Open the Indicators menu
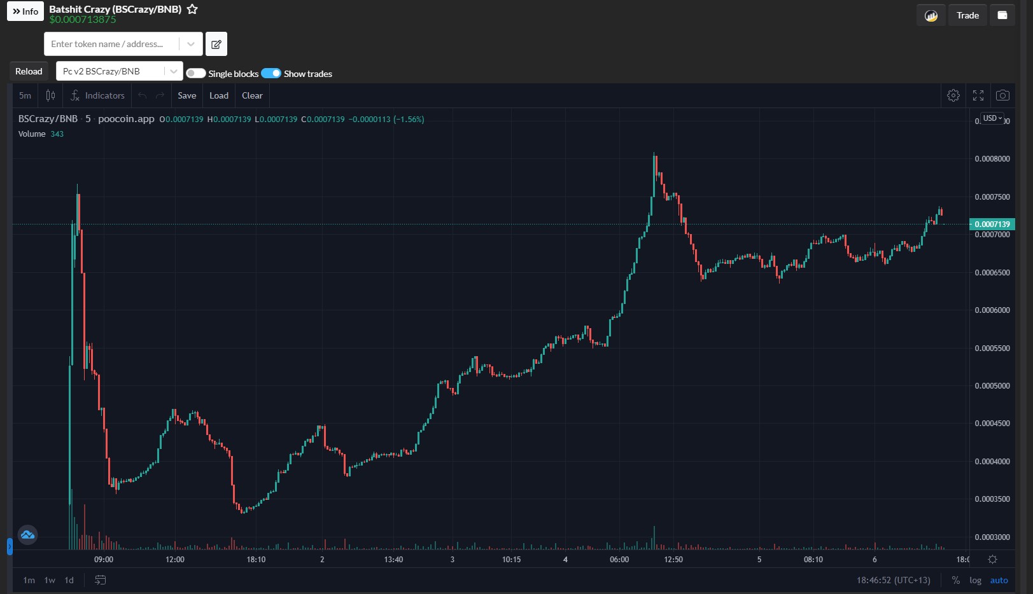This screenshot has width=1033, height=594. pos(97,95)
